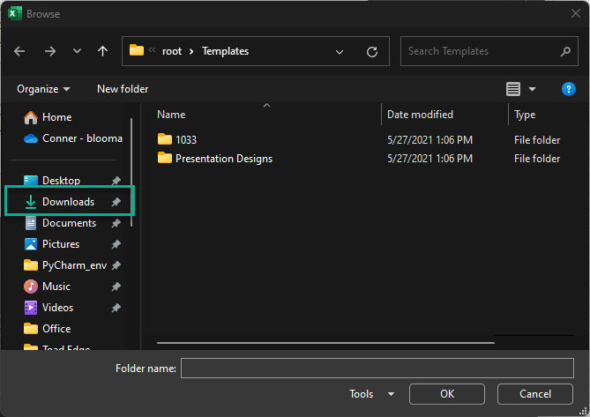The image size is (590, 417).
Task: Select the Presentation Designs folder
Action: coord(223,159)
